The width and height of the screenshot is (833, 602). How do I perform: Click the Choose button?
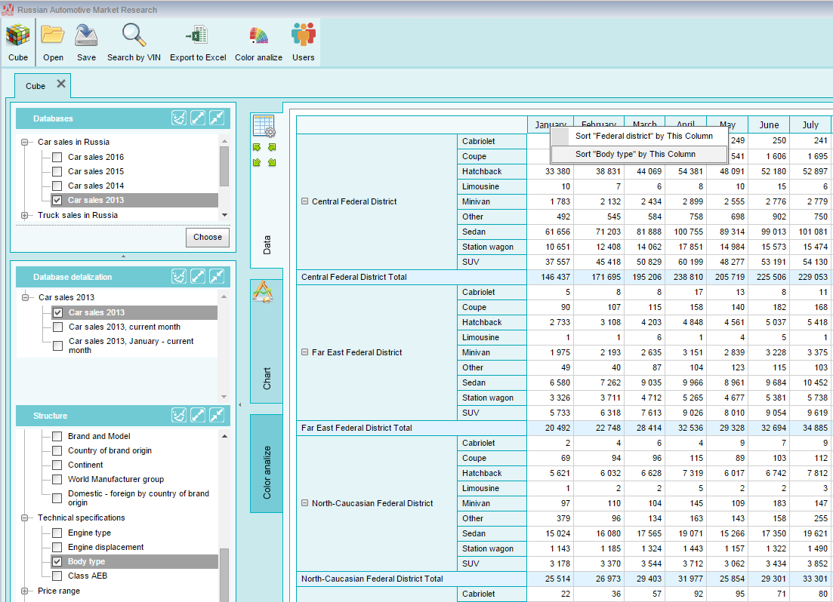208,238
